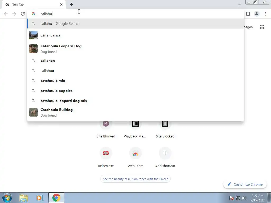Choose the Catahoula Bulldog suggestion
The image size is (271, 203).
click(x=135, y=112)
